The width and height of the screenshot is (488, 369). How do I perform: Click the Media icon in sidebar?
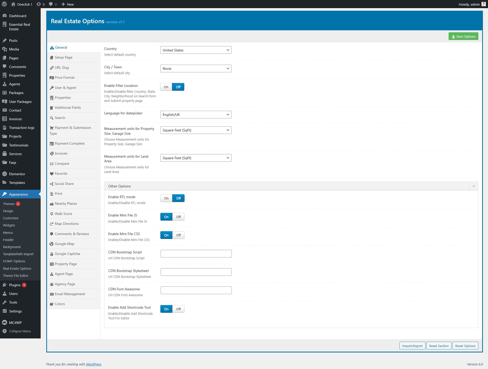pos(5,49)
